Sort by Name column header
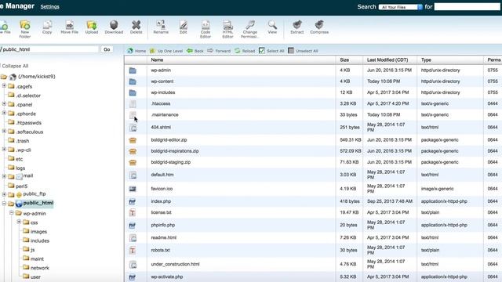The width and height of the screenshot is (502, 282). coord(157,60)
